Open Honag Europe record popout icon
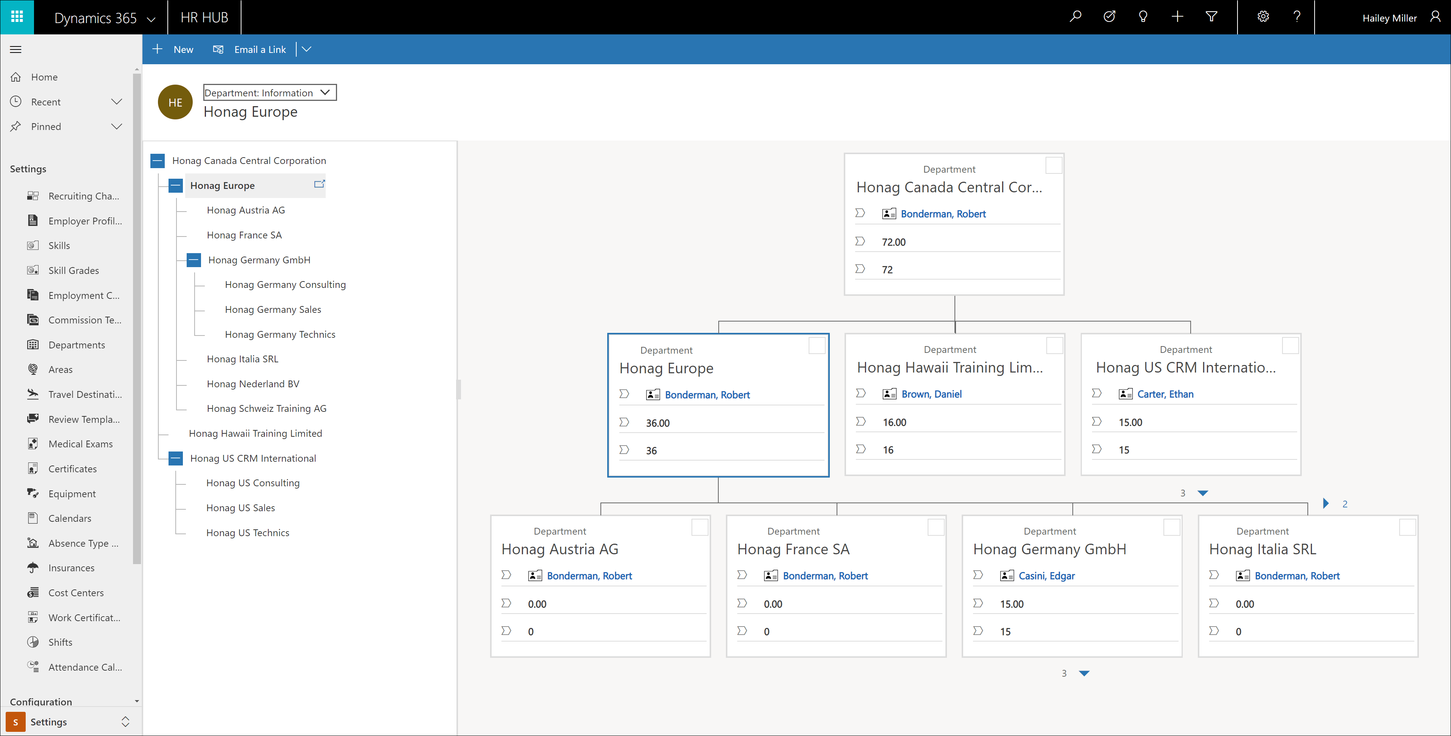This screenshot has height=736, width=1451. pyautogui.click(x=319, y=184)
